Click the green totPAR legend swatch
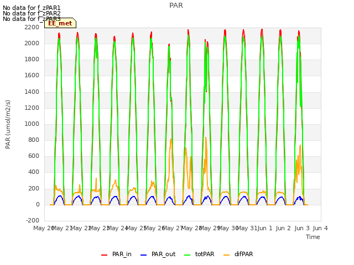354x265 pixels. [x=187, y=255]
